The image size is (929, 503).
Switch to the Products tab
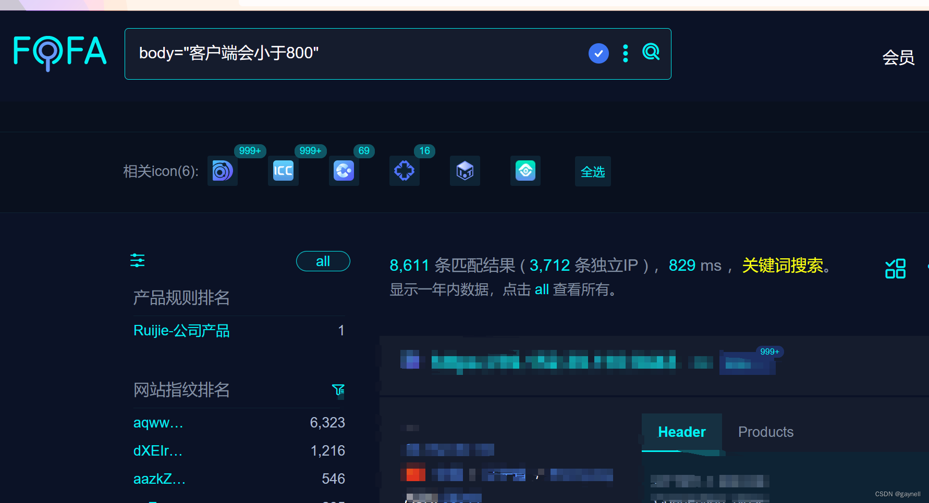(765, 432)
